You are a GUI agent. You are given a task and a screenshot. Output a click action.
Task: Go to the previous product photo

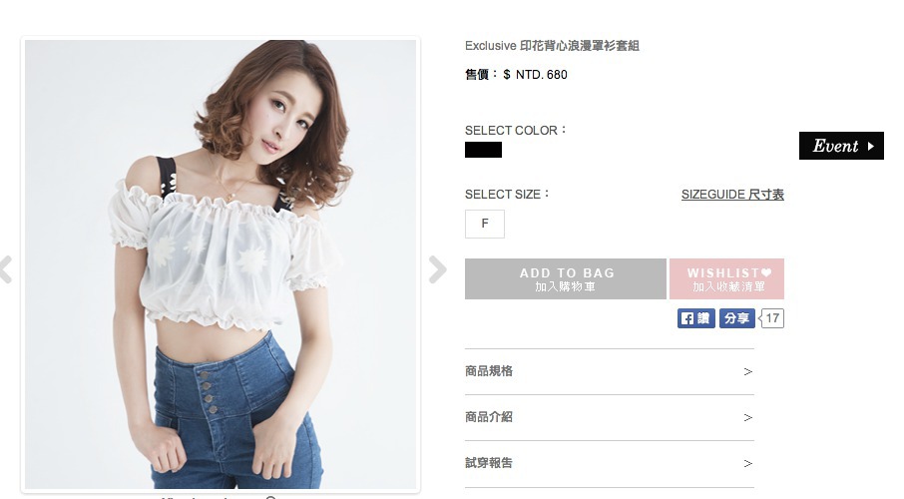coord(6,269)
